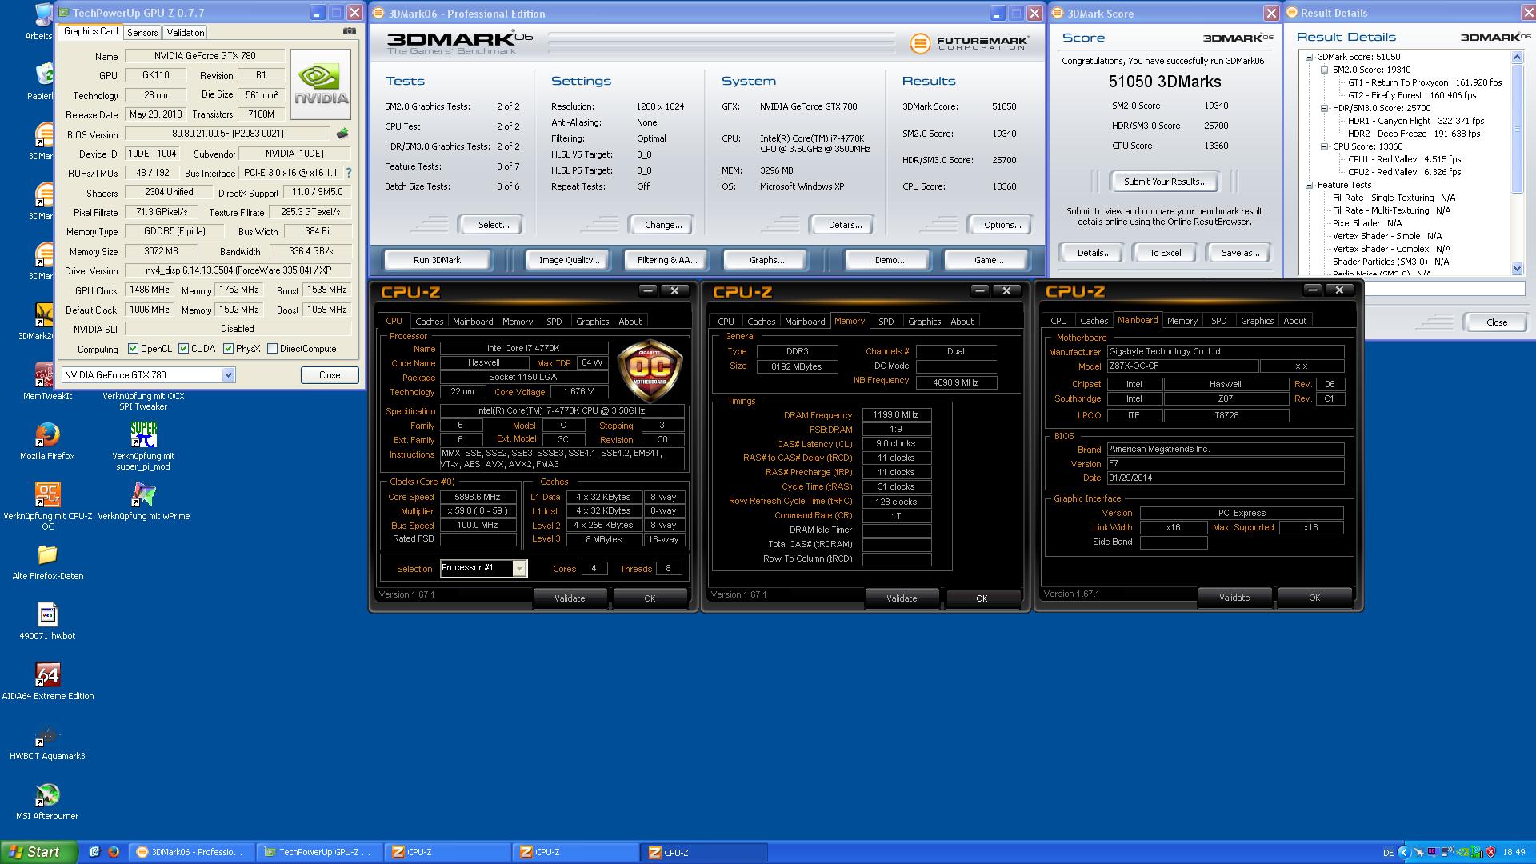1536x864 pixels.
Task: Open the HWBOT Aquamark3 desktop icon
Action: click(47, 734)
